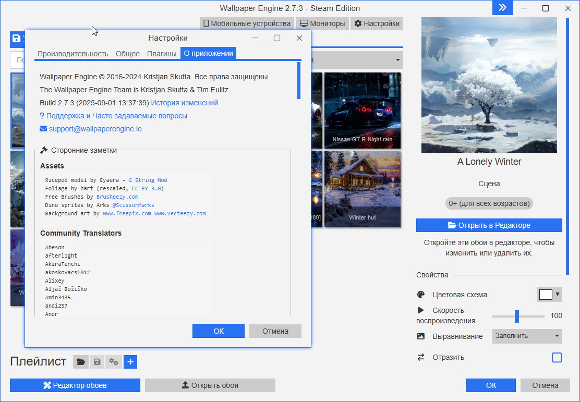The width and height of the screenshot is (580, 402).
Task: Click the playback speed value 100
Action: coord(556,315)
